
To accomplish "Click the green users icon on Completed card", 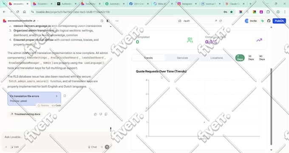I will (190, 40).
